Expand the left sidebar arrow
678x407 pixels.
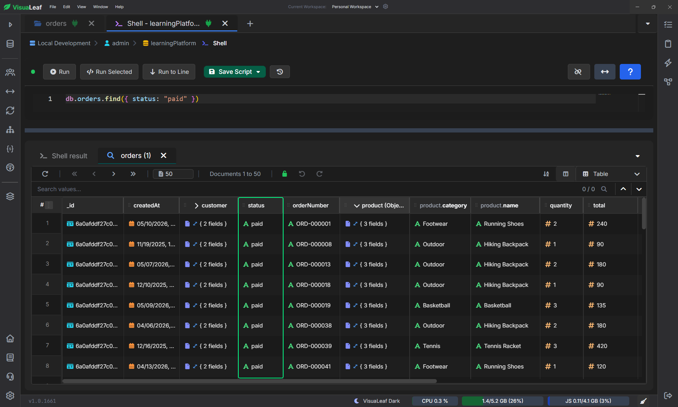tap(10, 25)
